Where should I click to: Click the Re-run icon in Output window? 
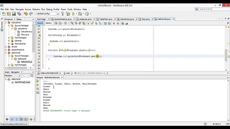tap(38, 81)
